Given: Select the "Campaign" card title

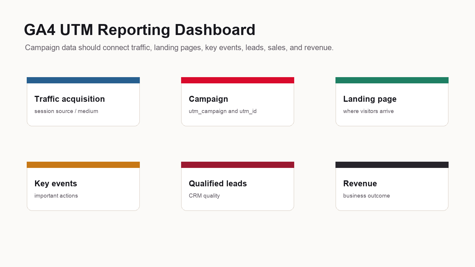Looking at the screenshot, I should [208, 99].
